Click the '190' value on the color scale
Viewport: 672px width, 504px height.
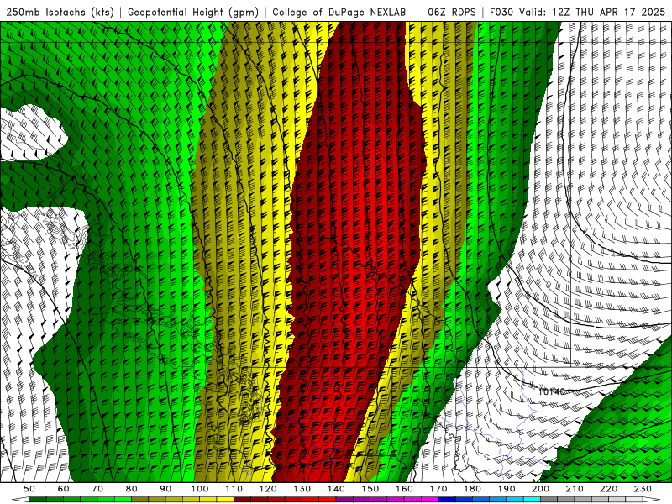(507, 489)
